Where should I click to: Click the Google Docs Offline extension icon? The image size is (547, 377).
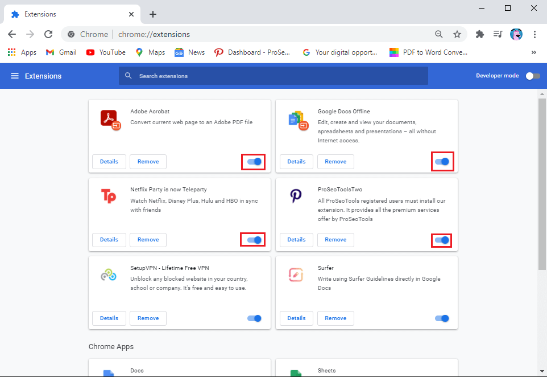click(297, 120)
